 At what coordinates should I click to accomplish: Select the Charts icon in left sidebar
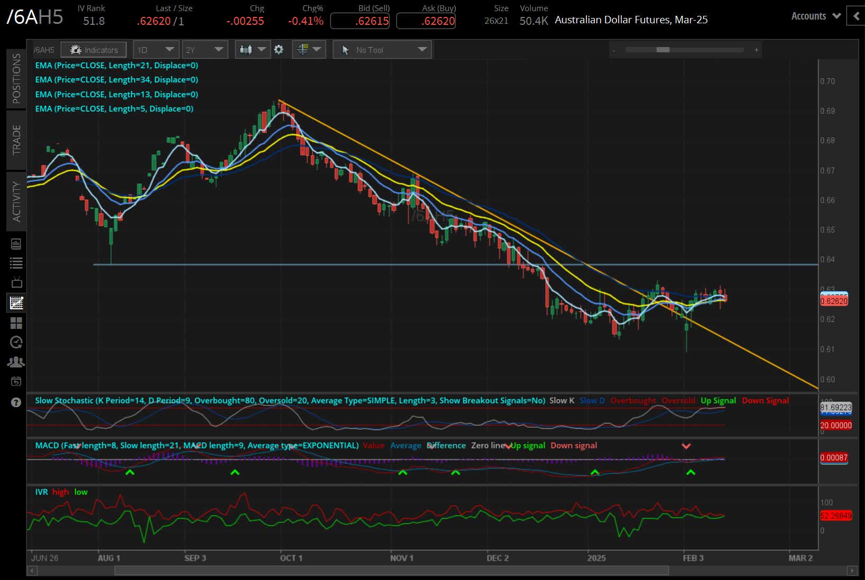pyautogui.click(x=16, y=303)
